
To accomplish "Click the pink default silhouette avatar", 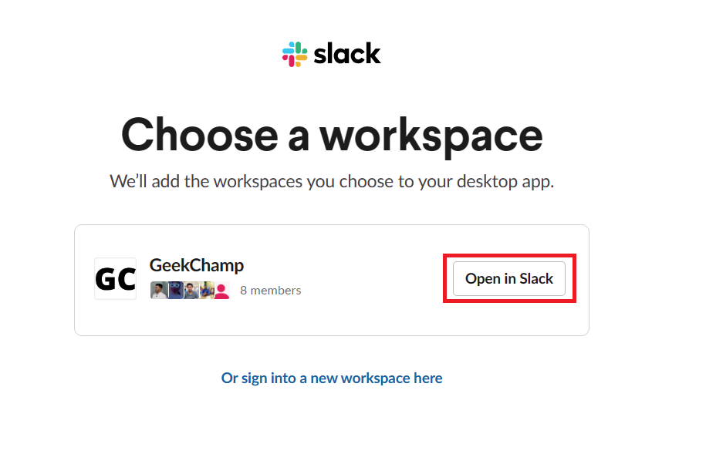I will pyautogui.click(x=221, y=291).
